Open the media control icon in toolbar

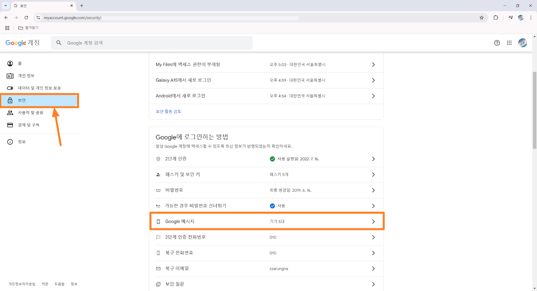(510, 17)
